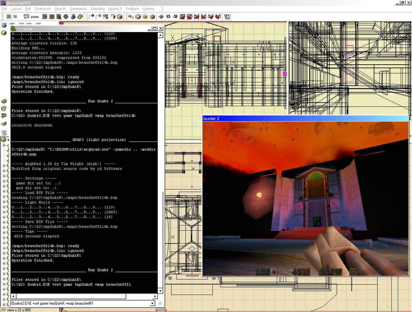
Task: Click the round wheel icon after the 3D icons
Action: pyautogui.click(x=66, y=16)
